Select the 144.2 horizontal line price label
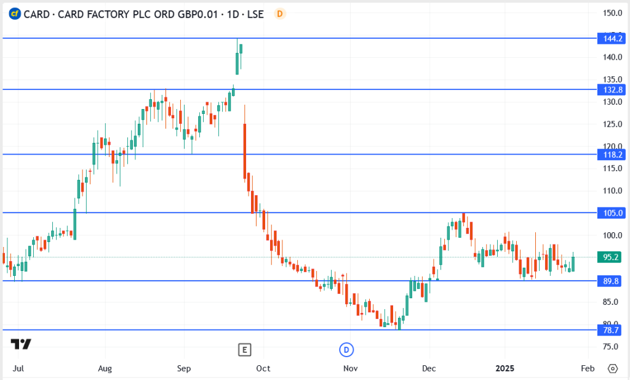 pos(612,38)
